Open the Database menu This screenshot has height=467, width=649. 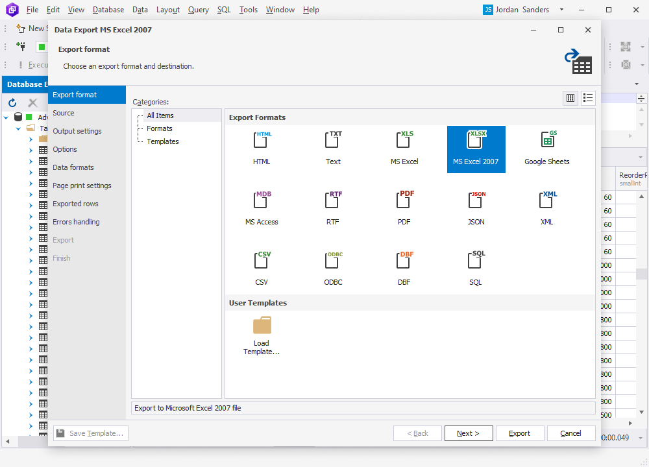click(x=108, y=10)
